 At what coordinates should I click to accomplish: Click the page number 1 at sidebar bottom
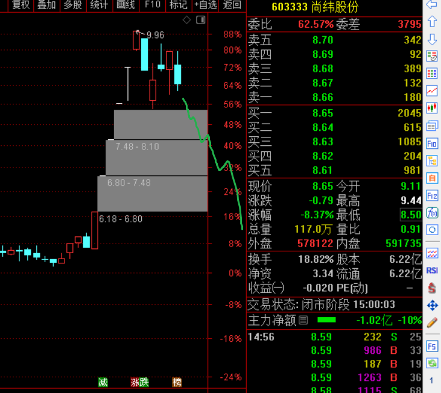pos(431,381)
